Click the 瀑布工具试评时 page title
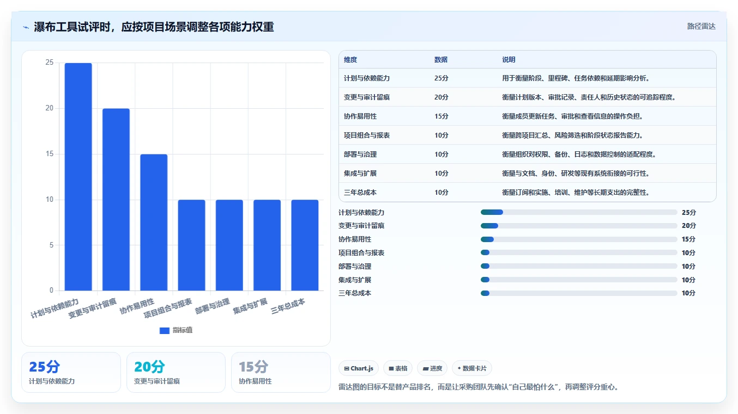Image resolution: width=738 pixels, height=414 pixels. [x=154, y=27]
